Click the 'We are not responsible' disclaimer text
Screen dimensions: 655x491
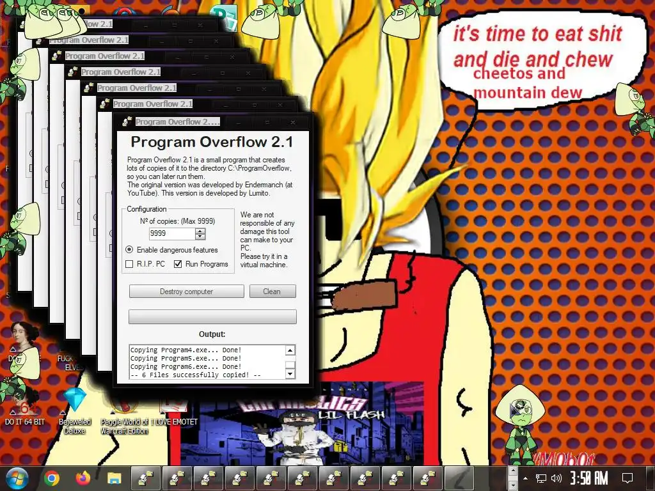(x=267, y=240)
